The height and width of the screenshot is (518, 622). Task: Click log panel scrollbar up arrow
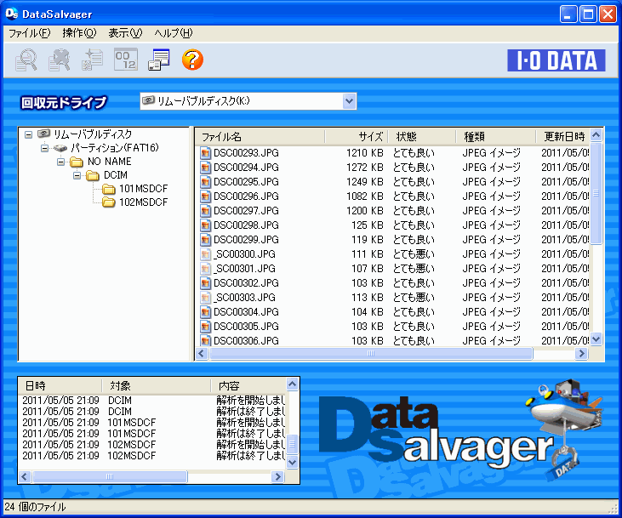coord(293,384)
